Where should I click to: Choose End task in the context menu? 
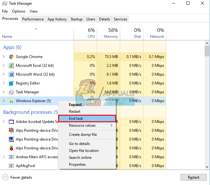87,119
